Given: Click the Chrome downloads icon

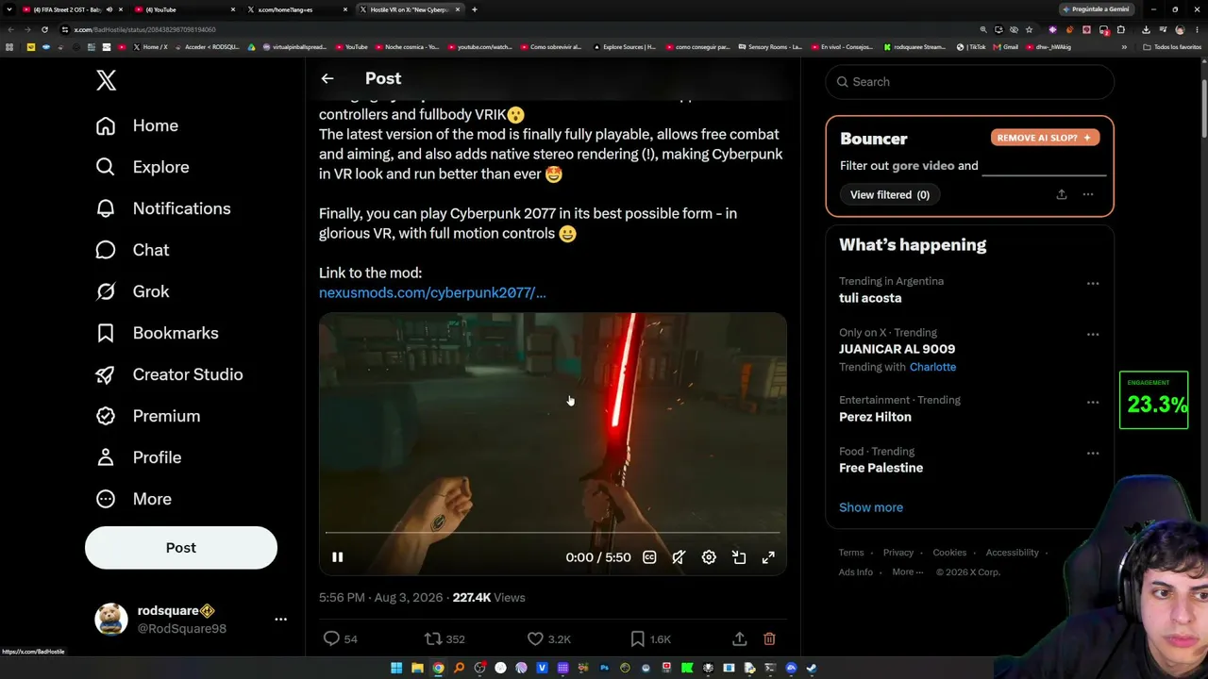Looking at the screenshot, I should [1146, 29].
